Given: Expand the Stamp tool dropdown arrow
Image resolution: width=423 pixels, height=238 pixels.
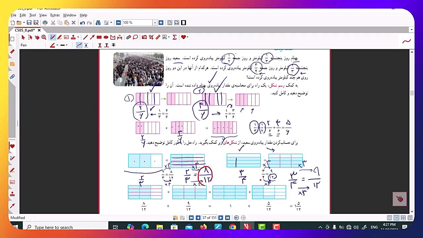Looking at the screenshot, I should point(78,37).
